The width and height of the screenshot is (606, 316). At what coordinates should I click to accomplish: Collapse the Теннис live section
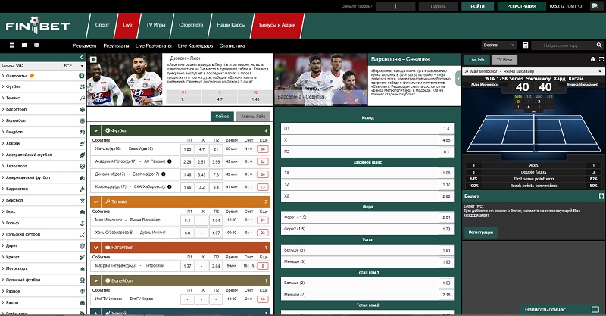click(x=96, y=202)
